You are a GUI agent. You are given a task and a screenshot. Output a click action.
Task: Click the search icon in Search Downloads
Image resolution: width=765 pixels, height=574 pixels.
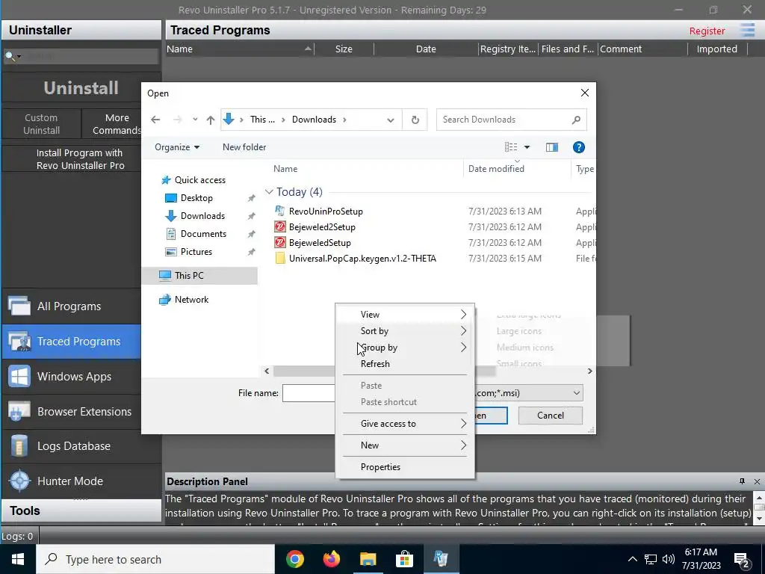pos(576,120)
